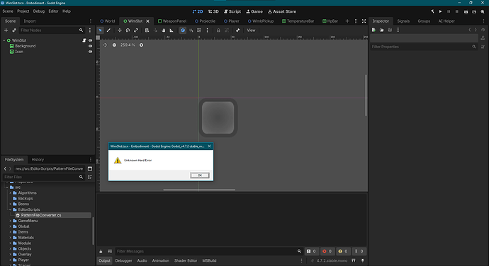Open the Scene menu
Screen dimensions: 489x266
[x=8, y=11]
